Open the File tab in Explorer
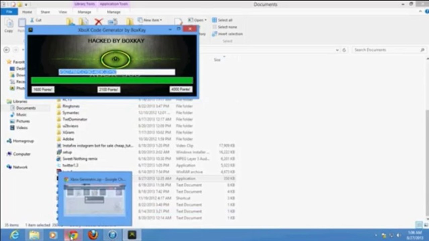The image size is (429, 241). (x=9, y=12)
